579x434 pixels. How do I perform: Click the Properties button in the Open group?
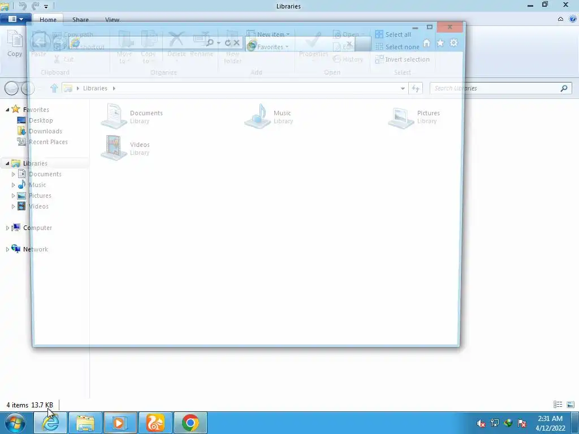pyautogui.click(x=313, y=44)
